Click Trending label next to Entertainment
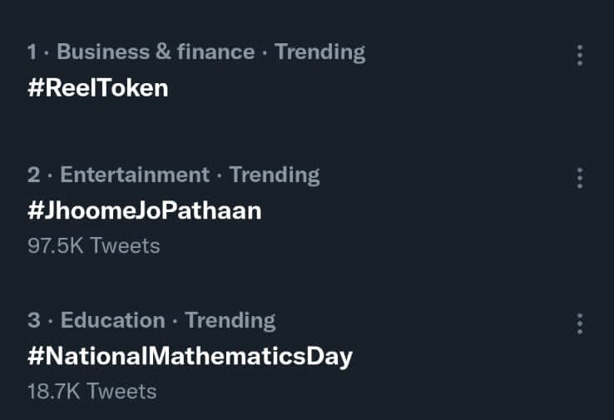The width and height of the screenshot is (614, 420). 275,175
